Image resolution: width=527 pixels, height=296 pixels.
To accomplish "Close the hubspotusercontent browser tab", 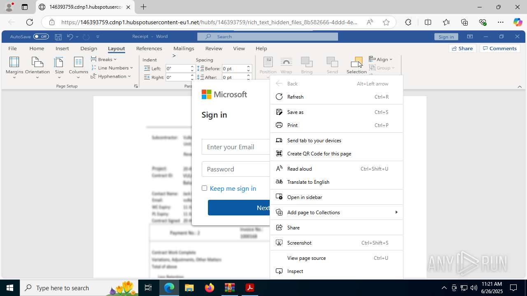I will (128, 7).
